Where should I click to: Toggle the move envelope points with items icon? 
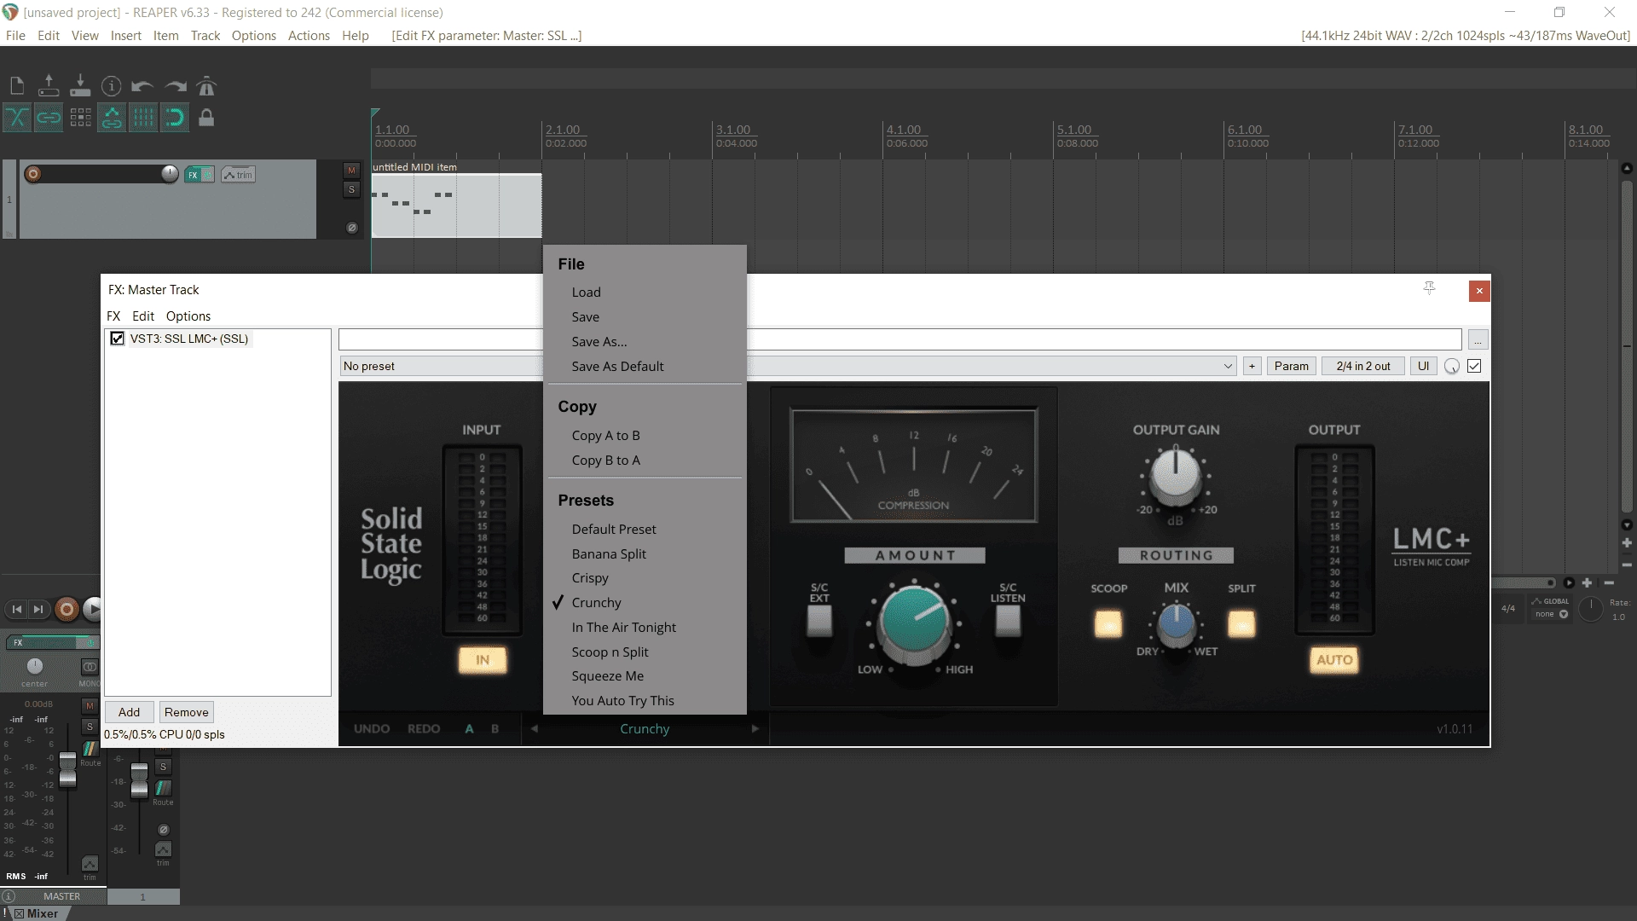pyautogui.click(x=112, y=118)
